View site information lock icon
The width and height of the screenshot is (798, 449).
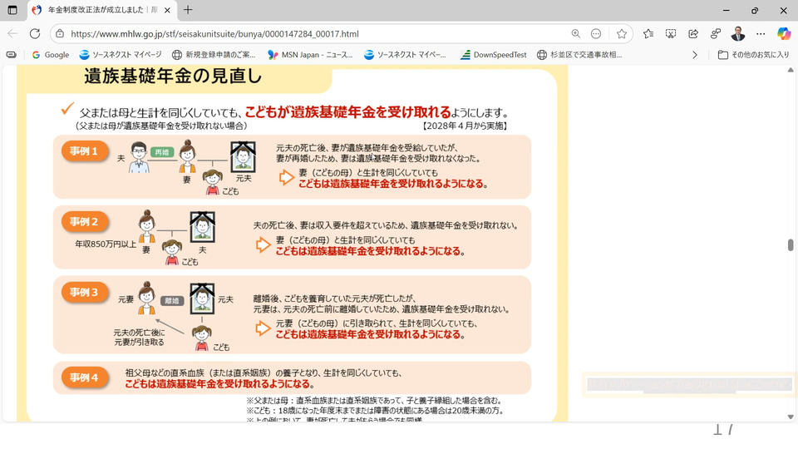click(60, 33)
